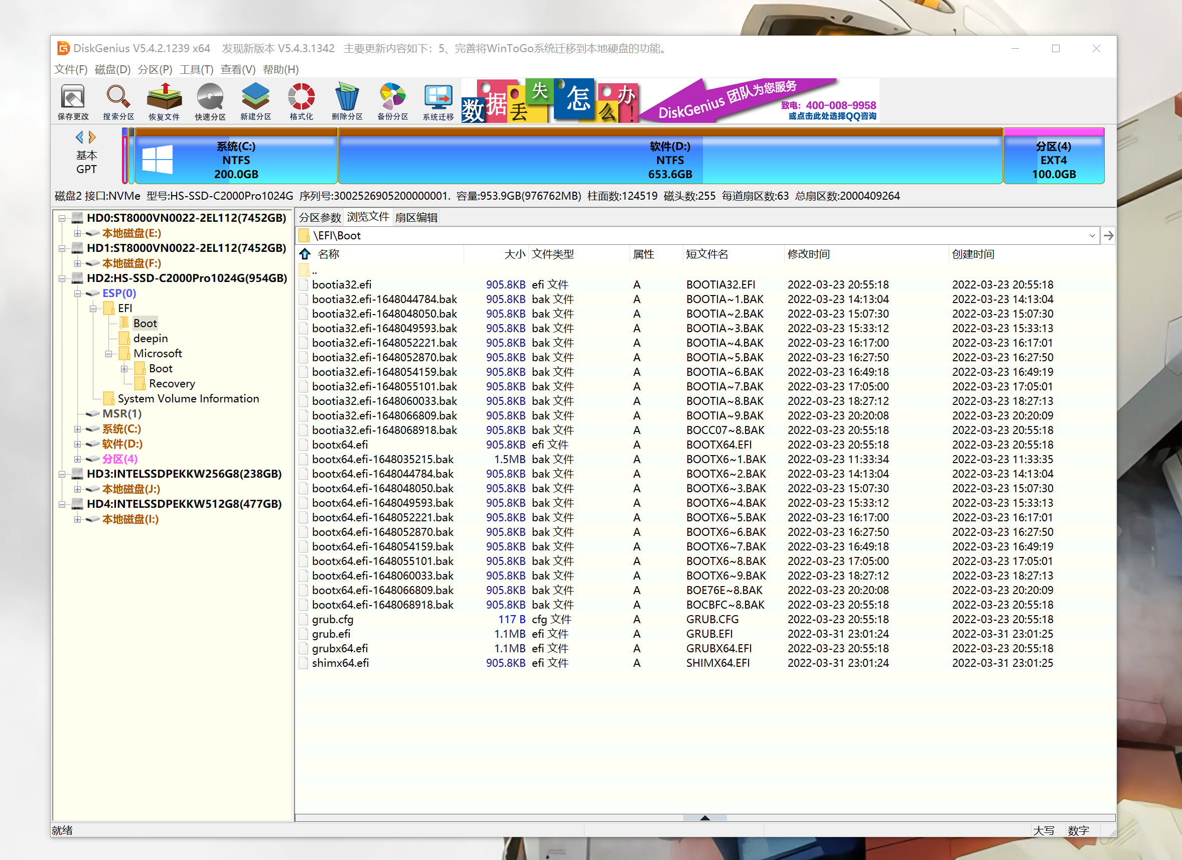Viewport: 1182px width, 860px height.
Task: Switch to the 扇区编辑 tab
Action: 416,217
